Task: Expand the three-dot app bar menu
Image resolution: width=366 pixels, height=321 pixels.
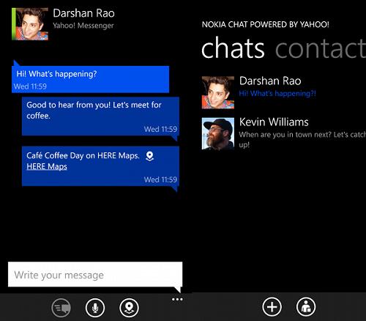Action: tap(177, 300)
